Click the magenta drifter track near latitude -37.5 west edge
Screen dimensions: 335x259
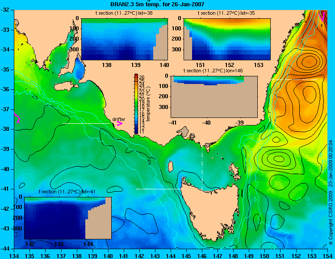tap(17, 117)
